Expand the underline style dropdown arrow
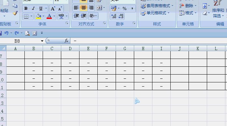Image resolution: width=227 pixels, height=126 pixels. tap(46, 8)
